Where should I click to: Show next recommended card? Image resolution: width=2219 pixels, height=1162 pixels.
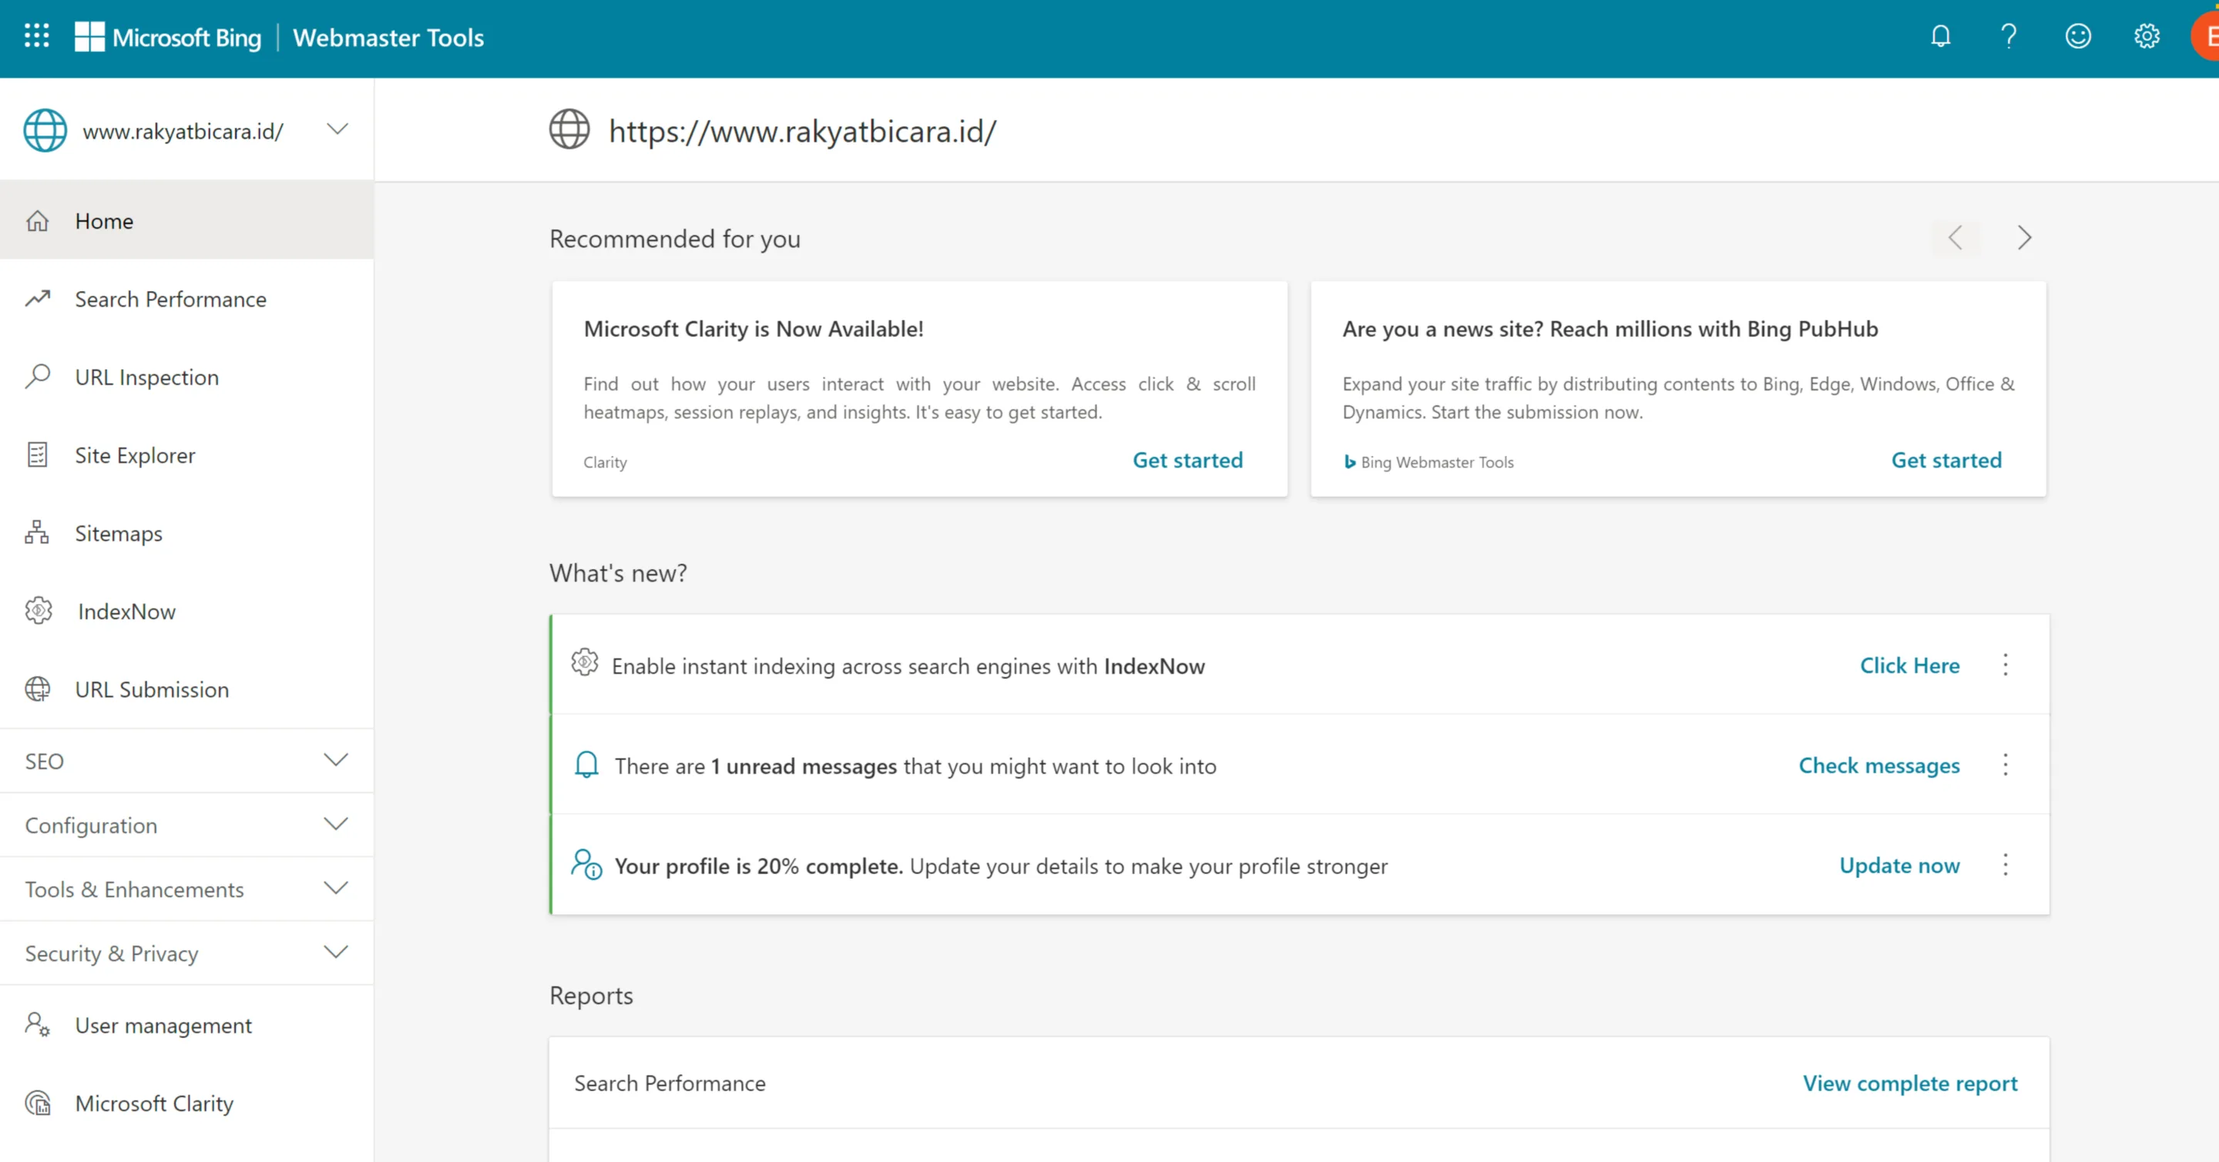(2024, 238)
